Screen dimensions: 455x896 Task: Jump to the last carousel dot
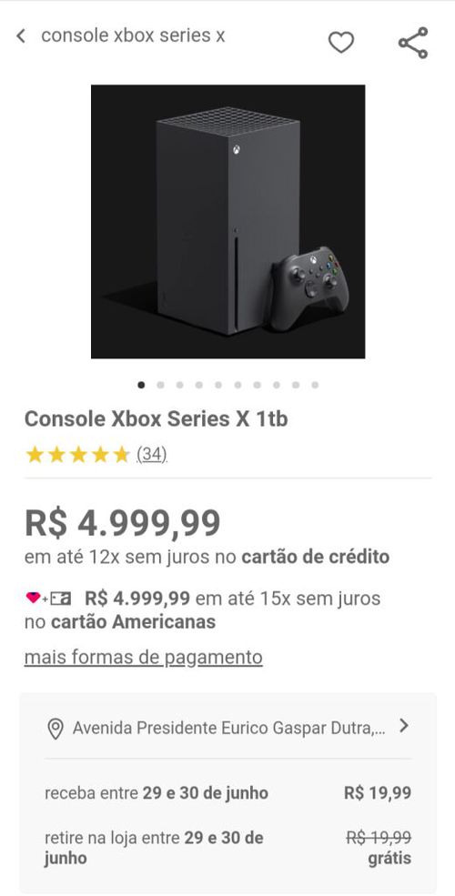click(x=315, y=385)
